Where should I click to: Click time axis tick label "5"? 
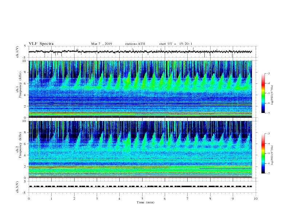142,199
